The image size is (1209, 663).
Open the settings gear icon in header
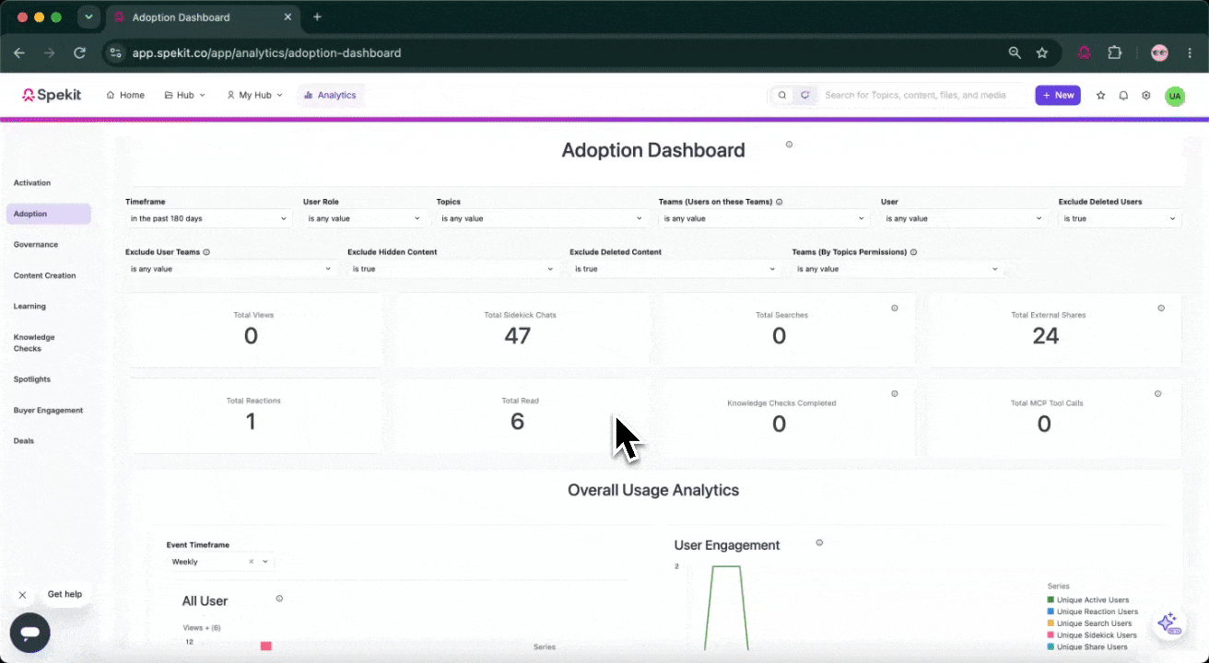click(1146, 95)
